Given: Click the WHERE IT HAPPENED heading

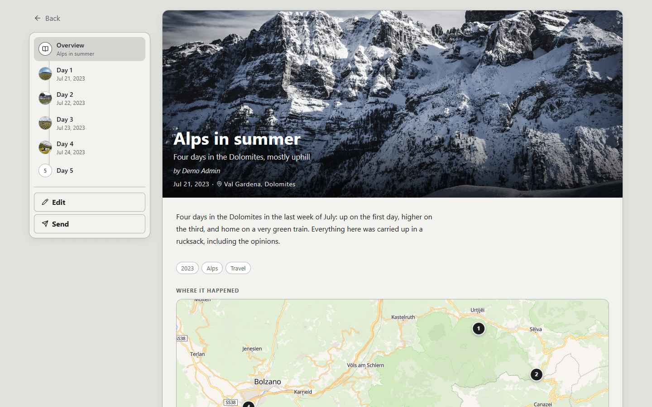Looking at the screenshot, I should click(207, 290).
